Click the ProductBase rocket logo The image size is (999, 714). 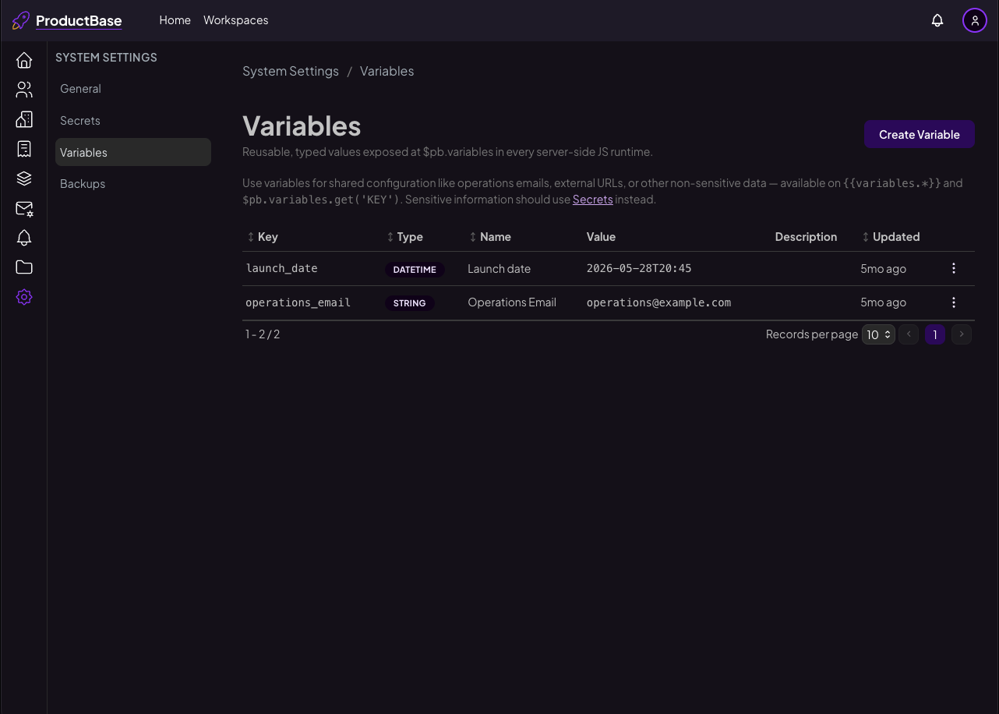(21, 20)
